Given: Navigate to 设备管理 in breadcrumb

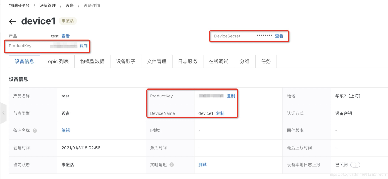Looking at the screenshot, I should coord(48,5).
